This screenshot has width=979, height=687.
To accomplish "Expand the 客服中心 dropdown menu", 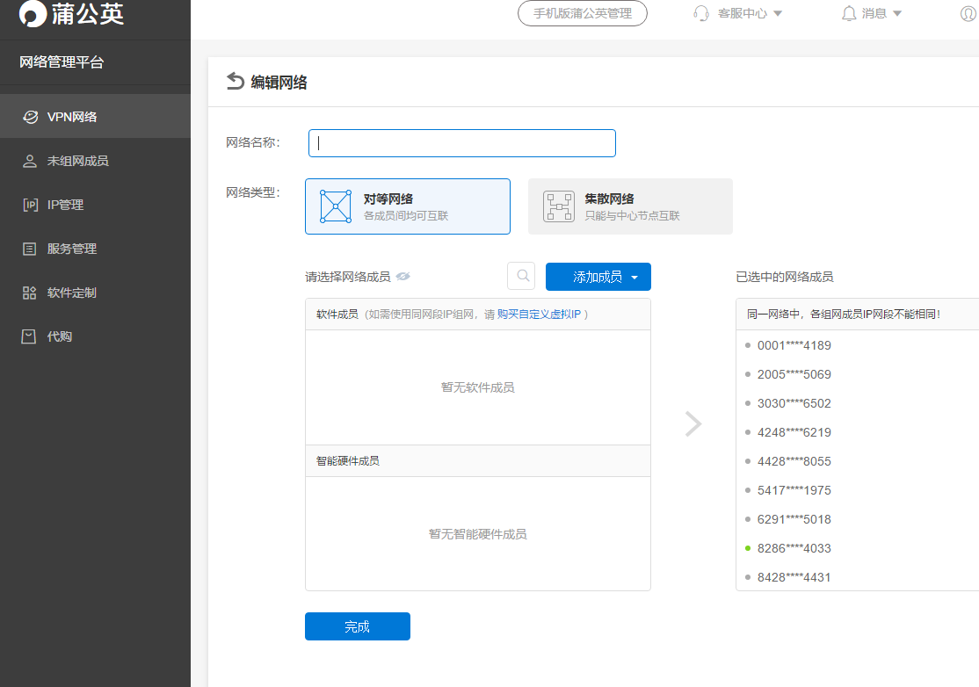I will tap(750, 13).
